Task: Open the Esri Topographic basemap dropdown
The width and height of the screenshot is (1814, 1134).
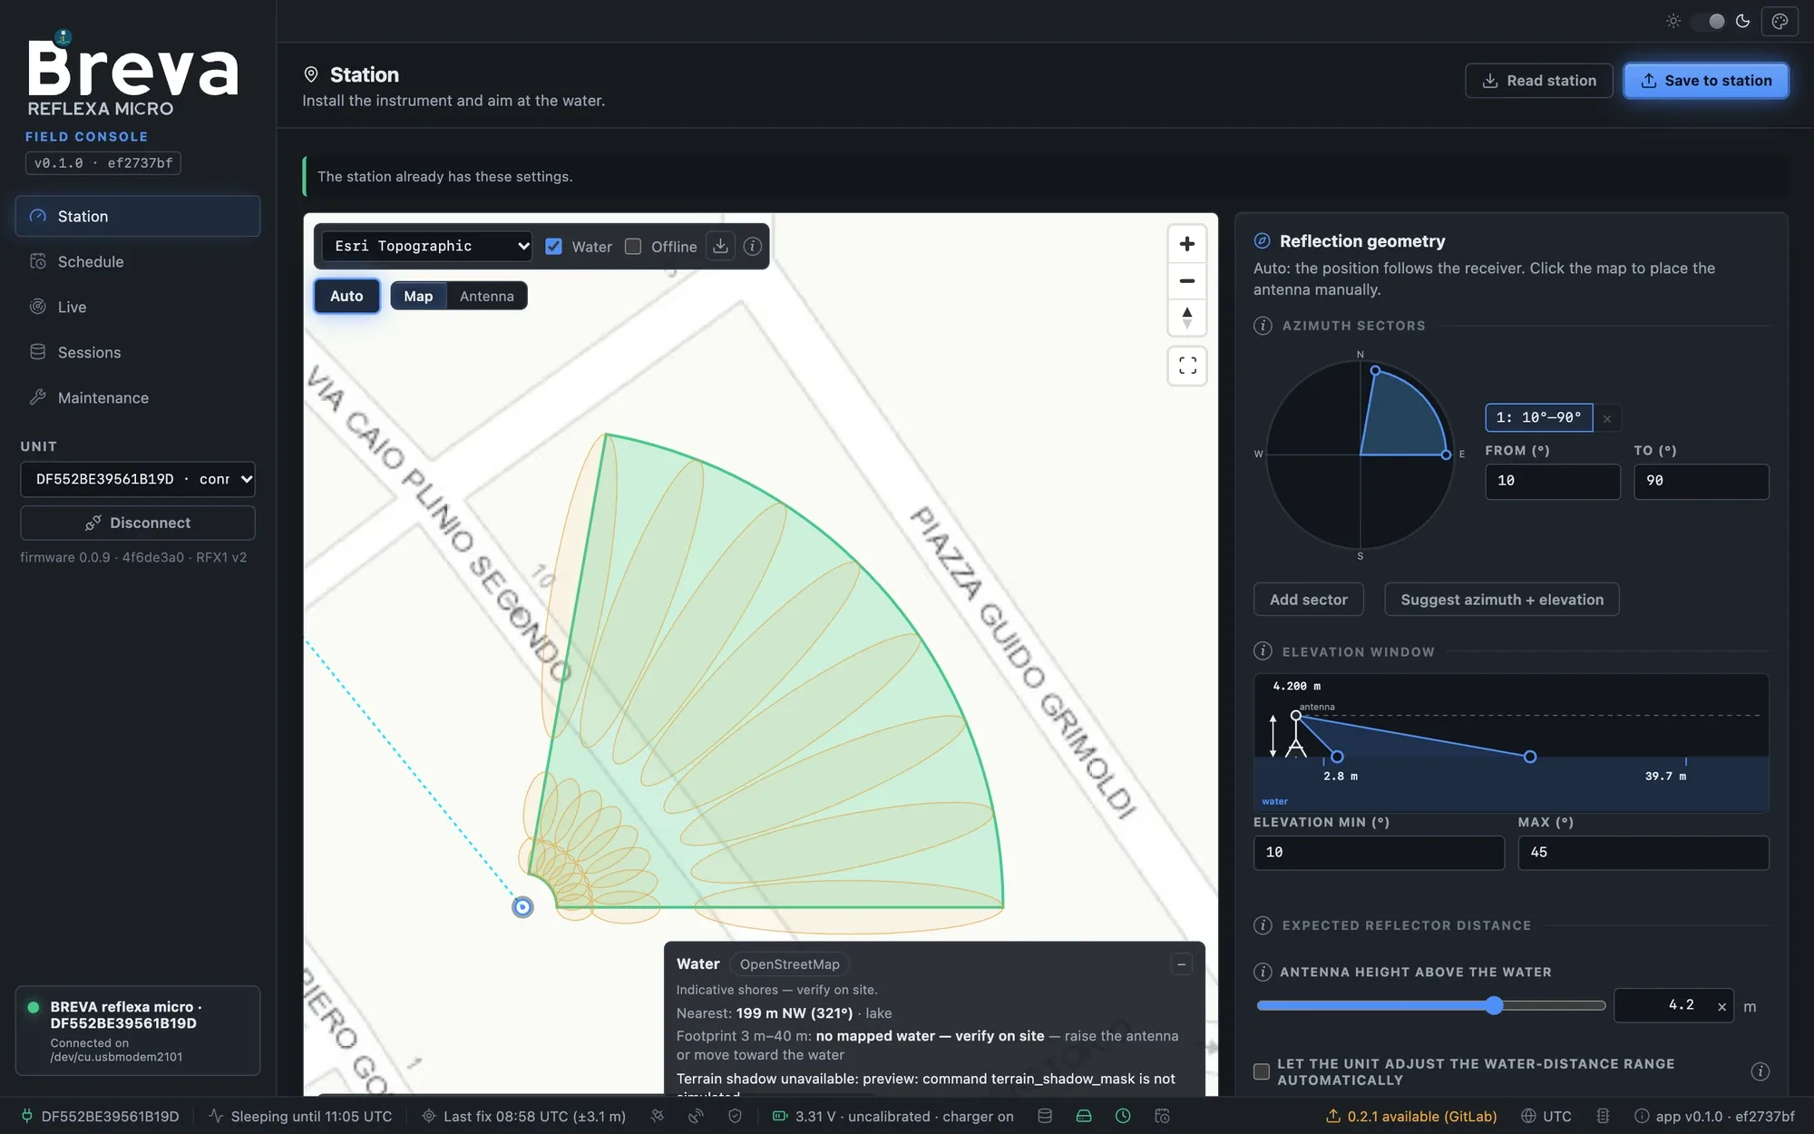Action: click(426, 246)
